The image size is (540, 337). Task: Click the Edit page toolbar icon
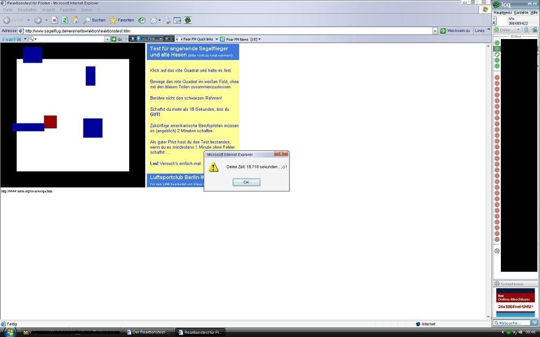coord(177,20)
